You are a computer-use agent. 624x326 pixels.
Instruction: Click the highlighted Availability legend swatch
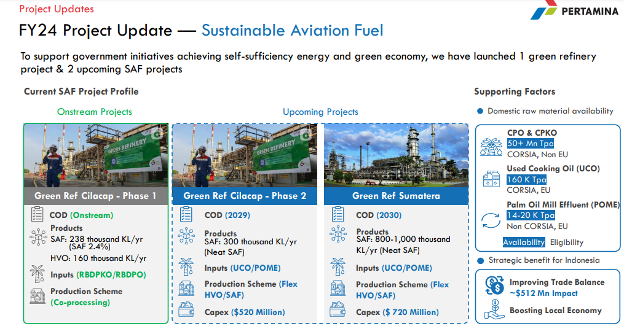pos(524,243)
